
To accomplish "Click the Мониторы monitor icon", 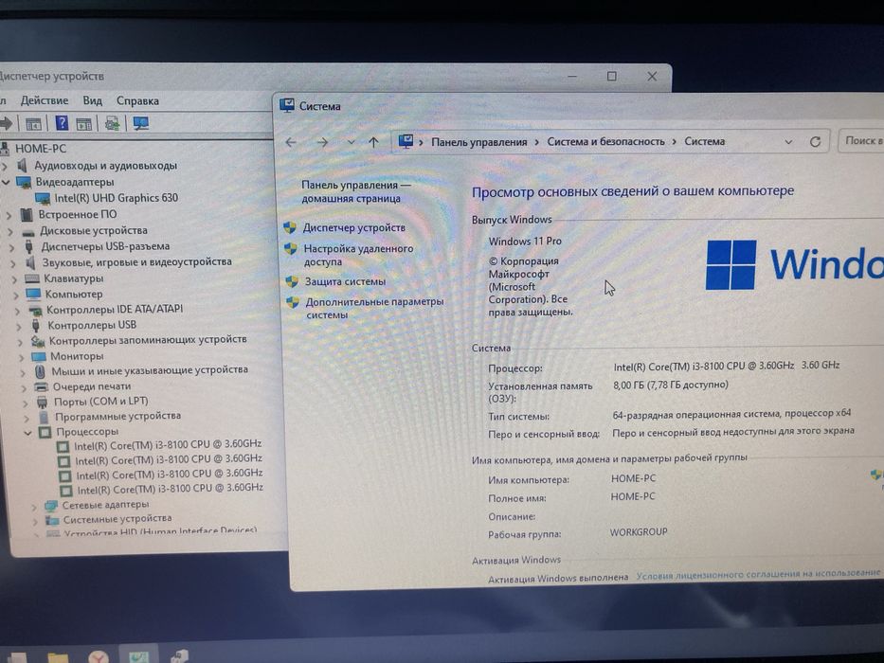I will click(39, 356).
